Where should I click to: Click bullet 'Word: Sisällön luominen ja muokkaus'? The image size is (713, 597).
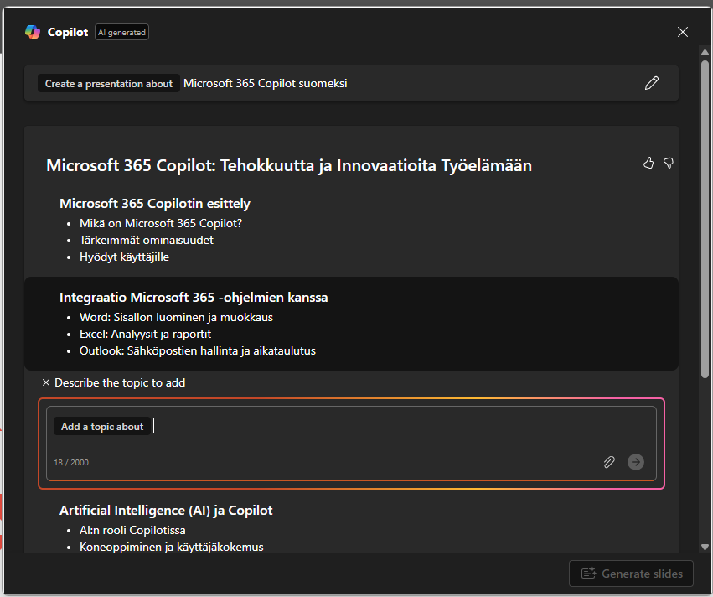[176, 318]
